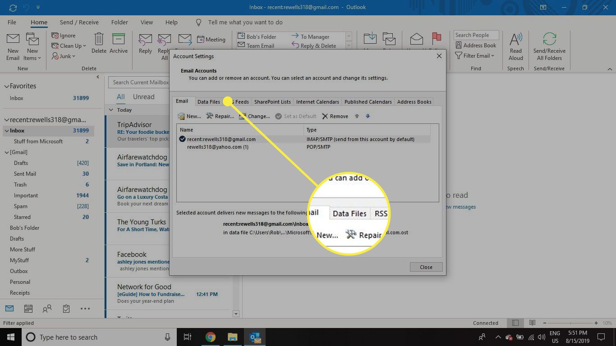Collapse the recent:rewells318@gma... account tree

coord(6,120)
